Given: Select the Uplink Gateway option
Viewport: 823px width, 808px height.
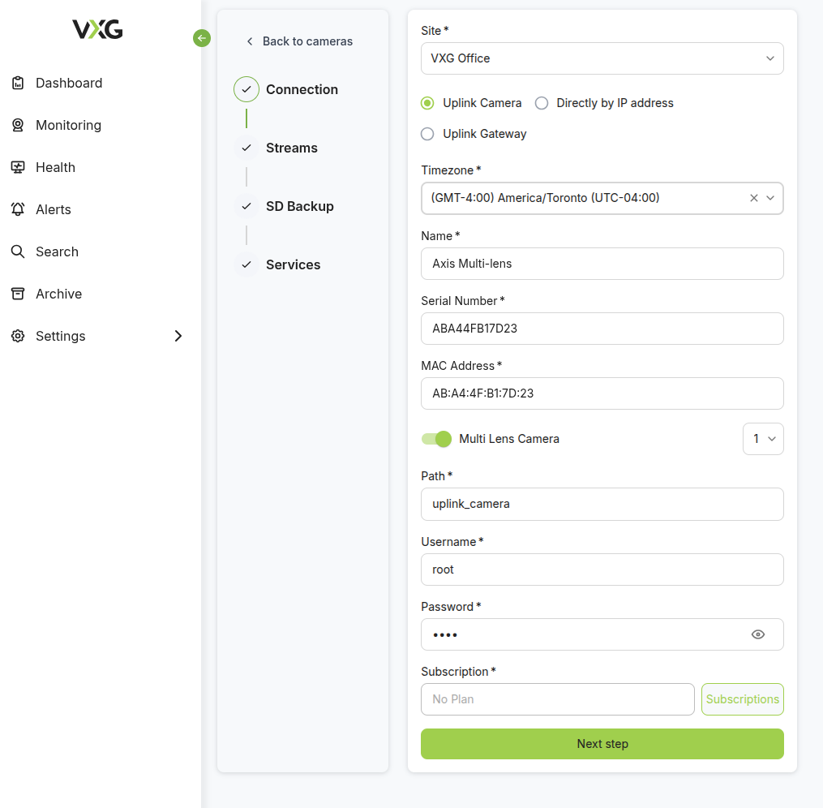Looking at the screenshot, I should [x=427, y=134].
